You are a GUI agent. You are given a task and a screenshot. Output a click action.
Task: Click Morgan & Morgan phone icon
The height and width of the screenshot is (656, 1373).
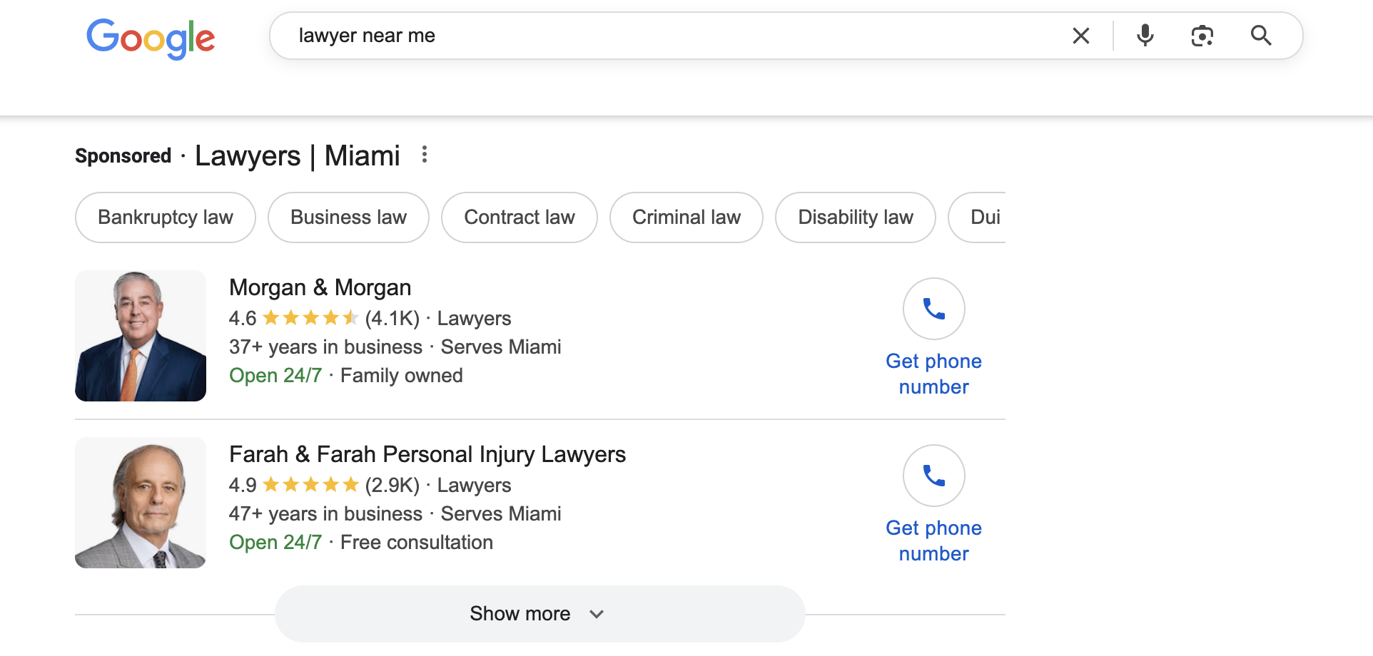pos(934,309)
